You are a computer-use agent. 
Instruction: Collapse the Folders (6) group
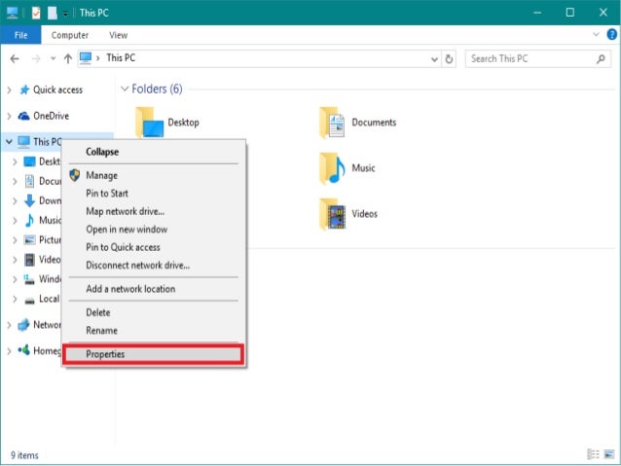(125, 89)
